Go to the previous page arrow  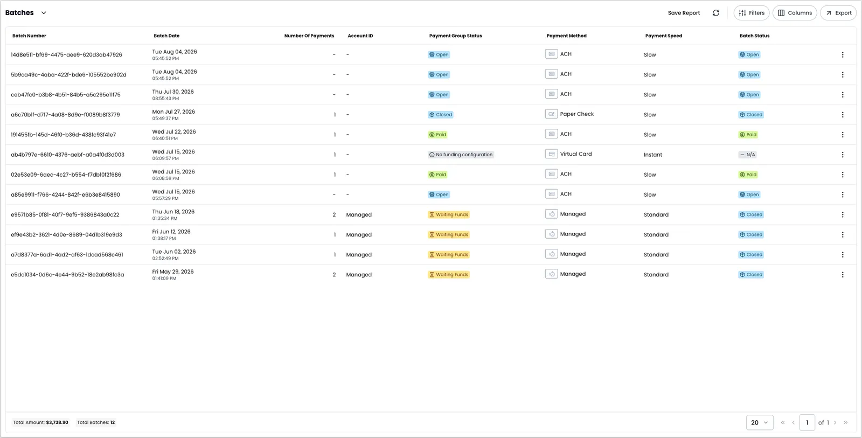tap(793, 423)
